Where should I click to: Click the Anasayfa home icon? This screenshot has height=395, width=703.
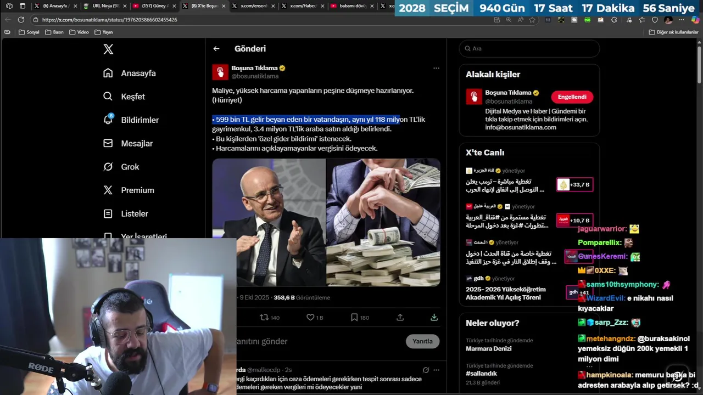(108, 73)
